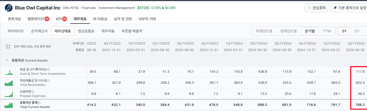The width and height of the screenshot is (367, 111).
Task: Click help icon next to 현금 및 단기투자자산
Action: coord(49,69)
